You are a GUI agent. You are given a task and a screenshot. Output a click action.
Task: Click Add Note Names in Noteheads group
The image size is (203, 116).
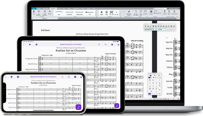[129, 13]
